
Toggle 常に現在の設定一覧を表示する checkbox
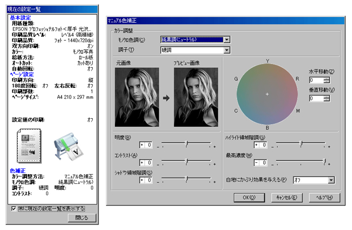click(14, 208)
